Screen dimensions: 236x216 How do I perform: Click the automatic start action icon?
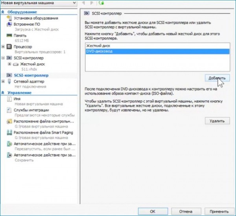(x=9, y=144)
